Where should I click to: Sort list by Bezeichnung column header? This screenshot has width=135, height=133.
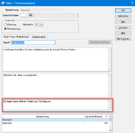[x=43, y=116]
